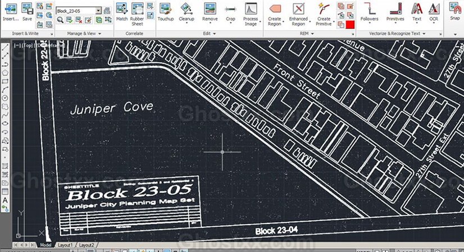Select the Arc draw tool

[x=5, y=90]
